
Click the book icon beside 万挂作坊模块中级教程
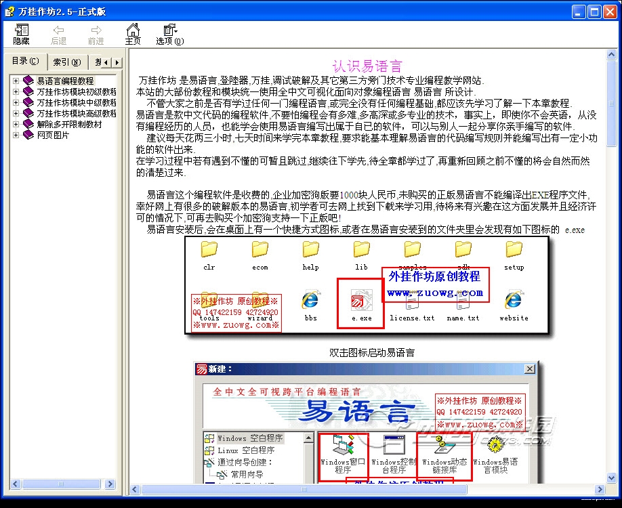(x=28, y=102)
